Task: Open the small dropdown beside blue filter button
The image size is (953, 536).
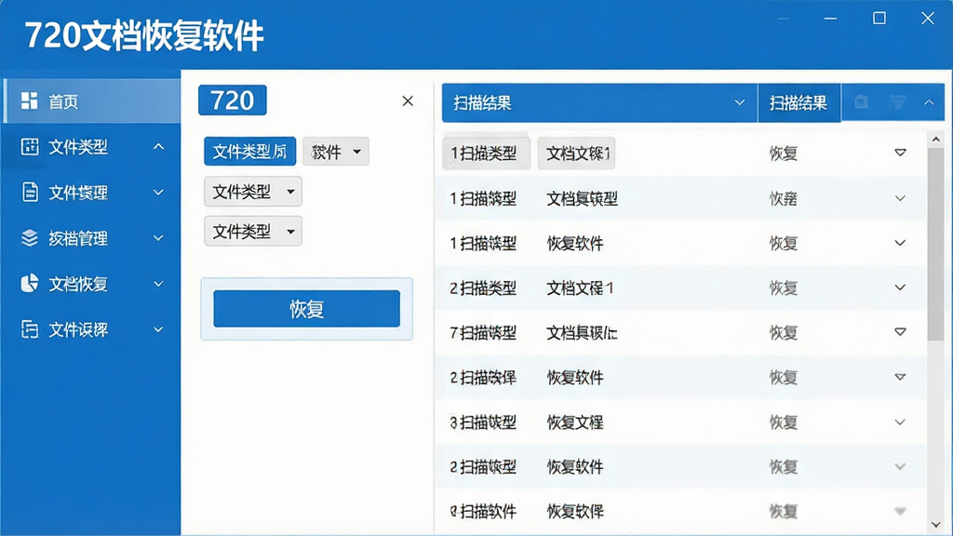Action: click(335, 152)
